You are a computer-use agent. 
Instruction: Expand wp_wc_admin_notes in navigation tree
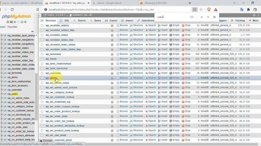pyautogui.click(x=2, y=98)
